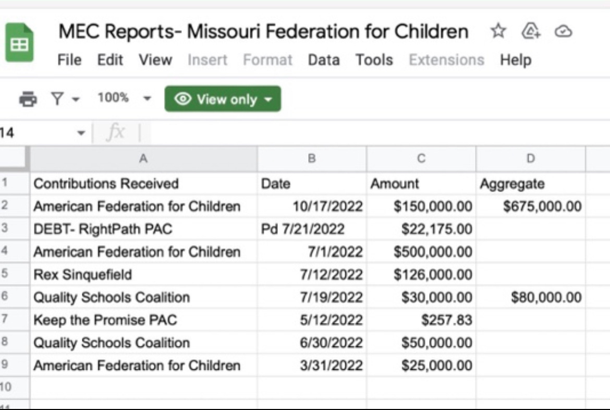Image resolution: width=610 pixels, height=410 pixels.
Task: Open the 100% zoom dropdown
Action: coord(124,98)
